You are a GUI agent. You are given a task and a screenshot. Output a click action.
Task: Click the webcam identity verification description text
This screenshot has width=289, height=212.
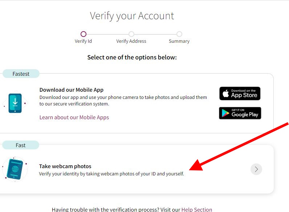(111, 174)
